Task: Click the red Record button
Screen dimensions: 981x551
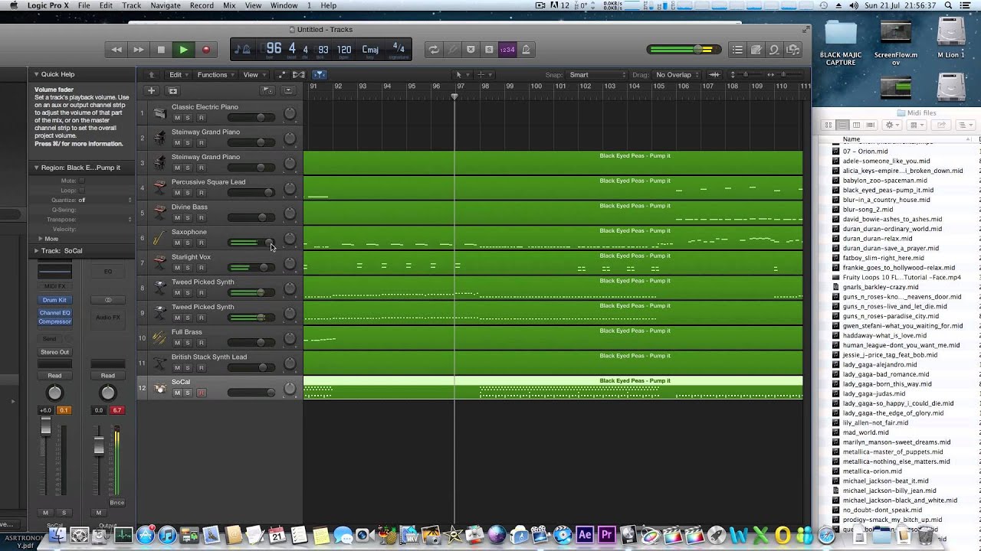Action: tap(205, 50)
